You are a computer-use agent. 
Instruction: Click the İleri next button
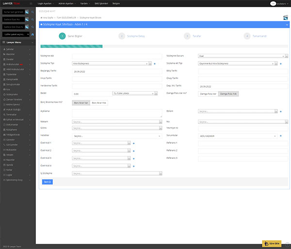pyautogui.click(x=48, y=182)
